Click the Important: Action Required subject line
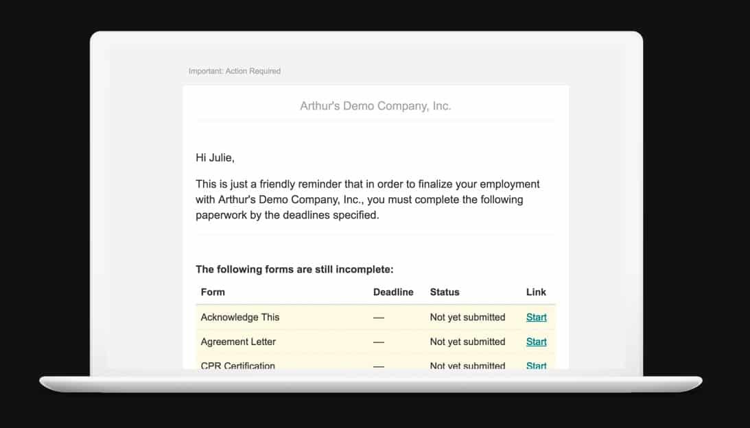 (x=235, y=71)
